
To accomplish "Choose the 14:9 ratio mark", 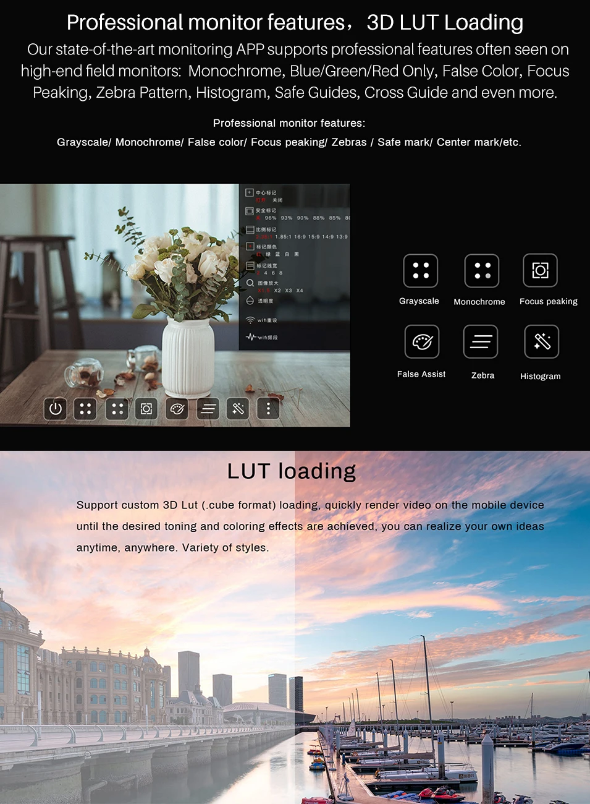I will pos(328,237).
